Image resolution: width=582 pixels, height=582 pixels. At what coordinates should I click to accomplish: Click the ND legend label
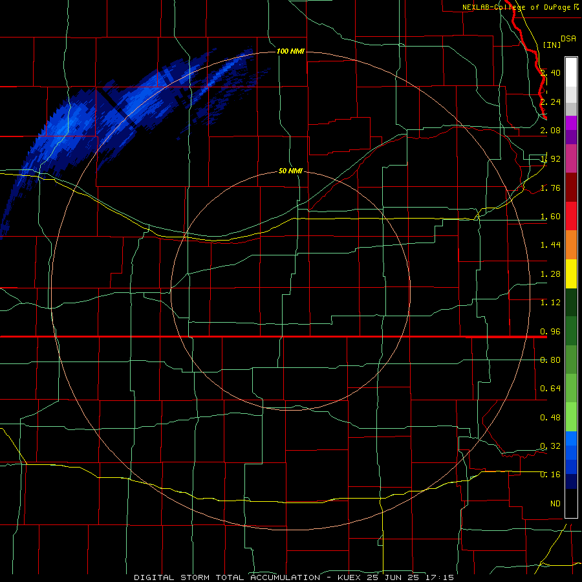point(555,504)
